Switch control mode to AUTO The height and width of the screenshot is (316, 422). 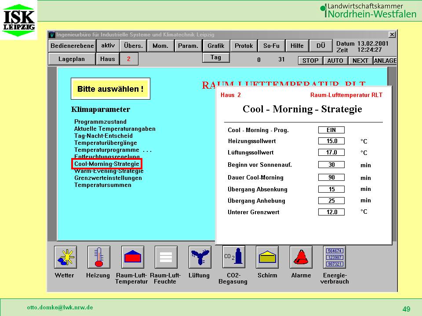click(335, 61)
